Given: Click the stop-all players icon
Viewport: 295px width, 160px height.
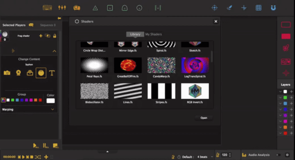Looking at the screenshot, I should tap(56, 146).
